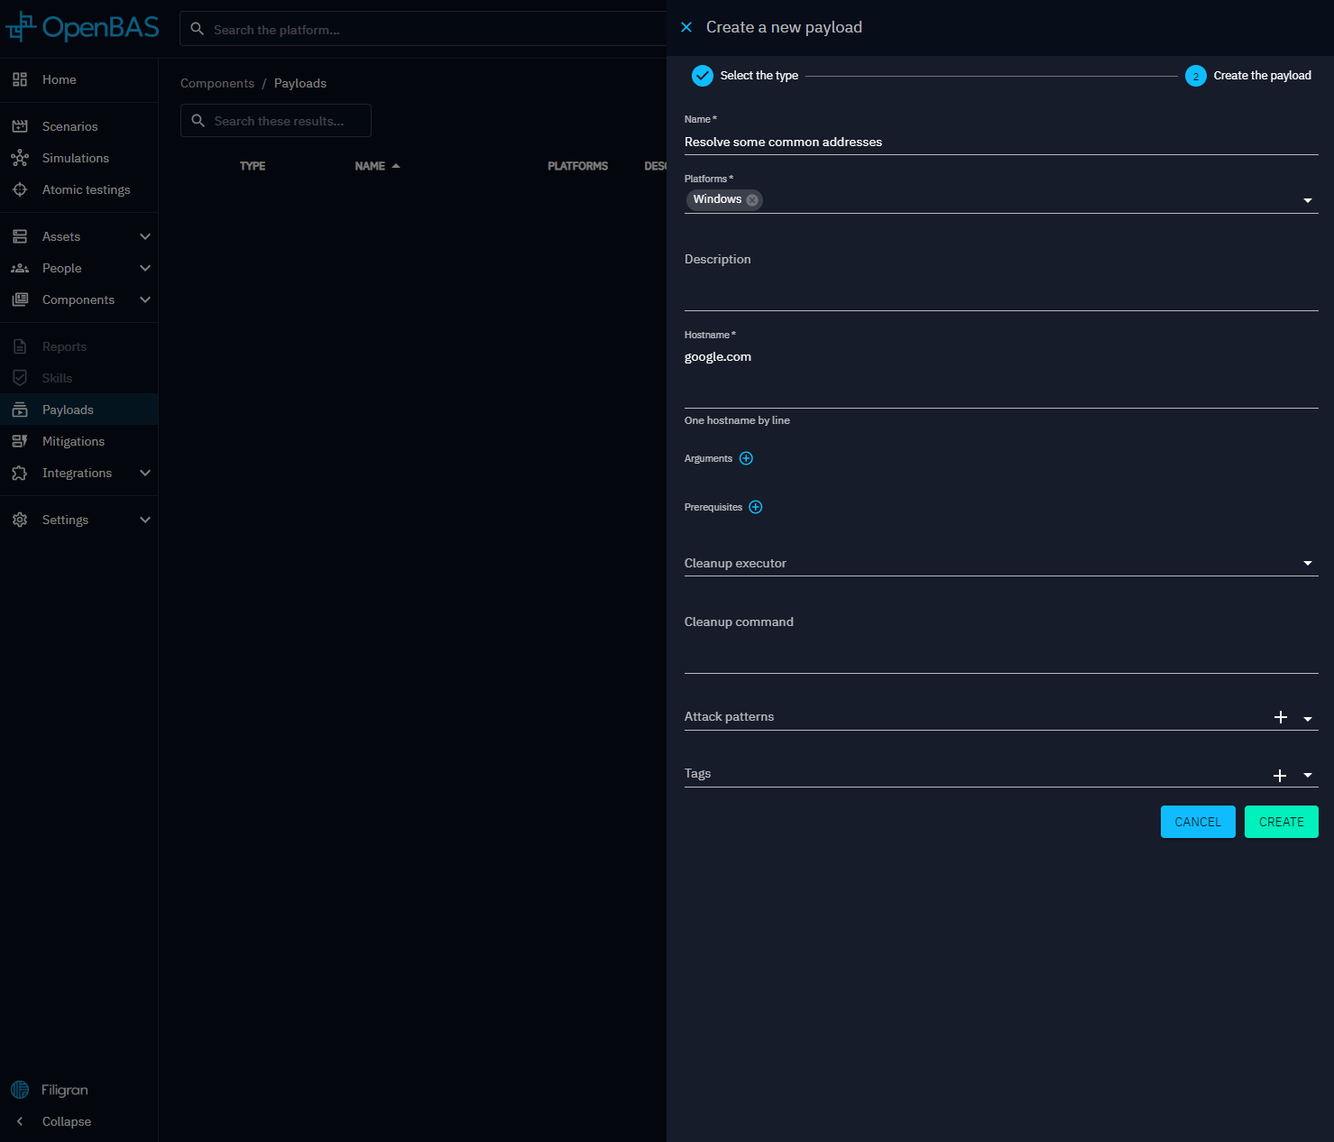This screenshot has height=1142, width=1334.
Task: Click the plus icon for Attack patterns
Action: pos(1280,717)
